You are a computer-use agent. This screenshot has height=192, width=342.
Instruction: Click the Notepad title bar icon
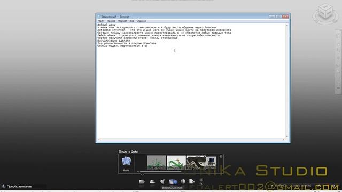coord(99,17)
